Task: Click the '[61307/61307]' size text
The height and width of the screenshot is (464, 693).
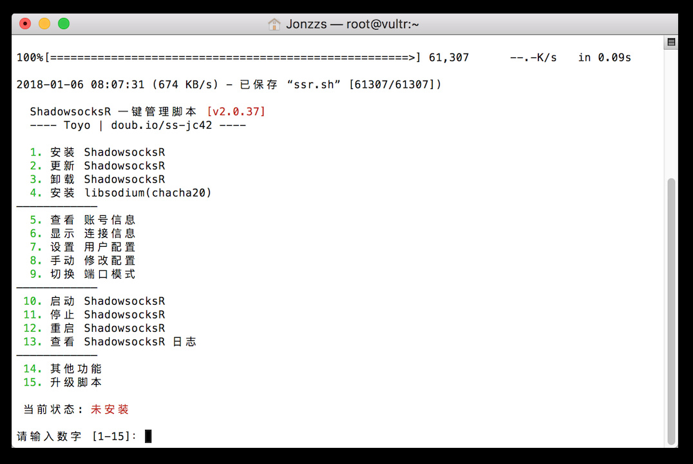Action: [x=395, y=84]
